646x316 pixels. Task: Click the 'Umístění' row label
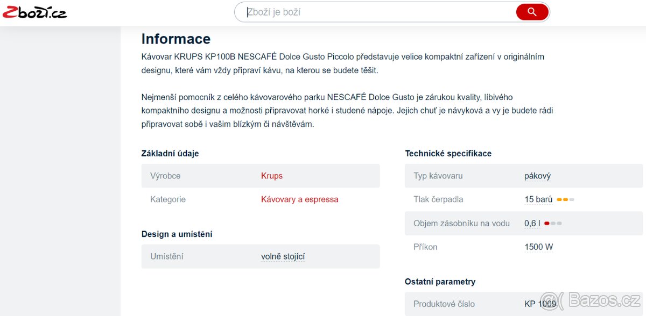(167, 256)
